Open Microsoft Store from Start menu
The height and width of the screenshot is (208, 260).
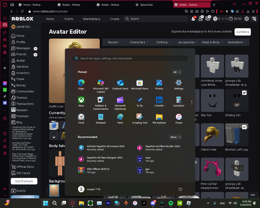click(140, 85)
